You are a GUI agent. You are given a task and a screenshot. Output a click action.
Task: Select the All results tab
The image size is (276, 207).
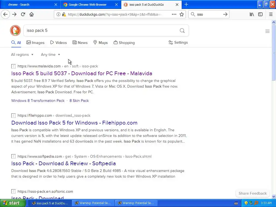pyautogui.click(x=16, y=43)
